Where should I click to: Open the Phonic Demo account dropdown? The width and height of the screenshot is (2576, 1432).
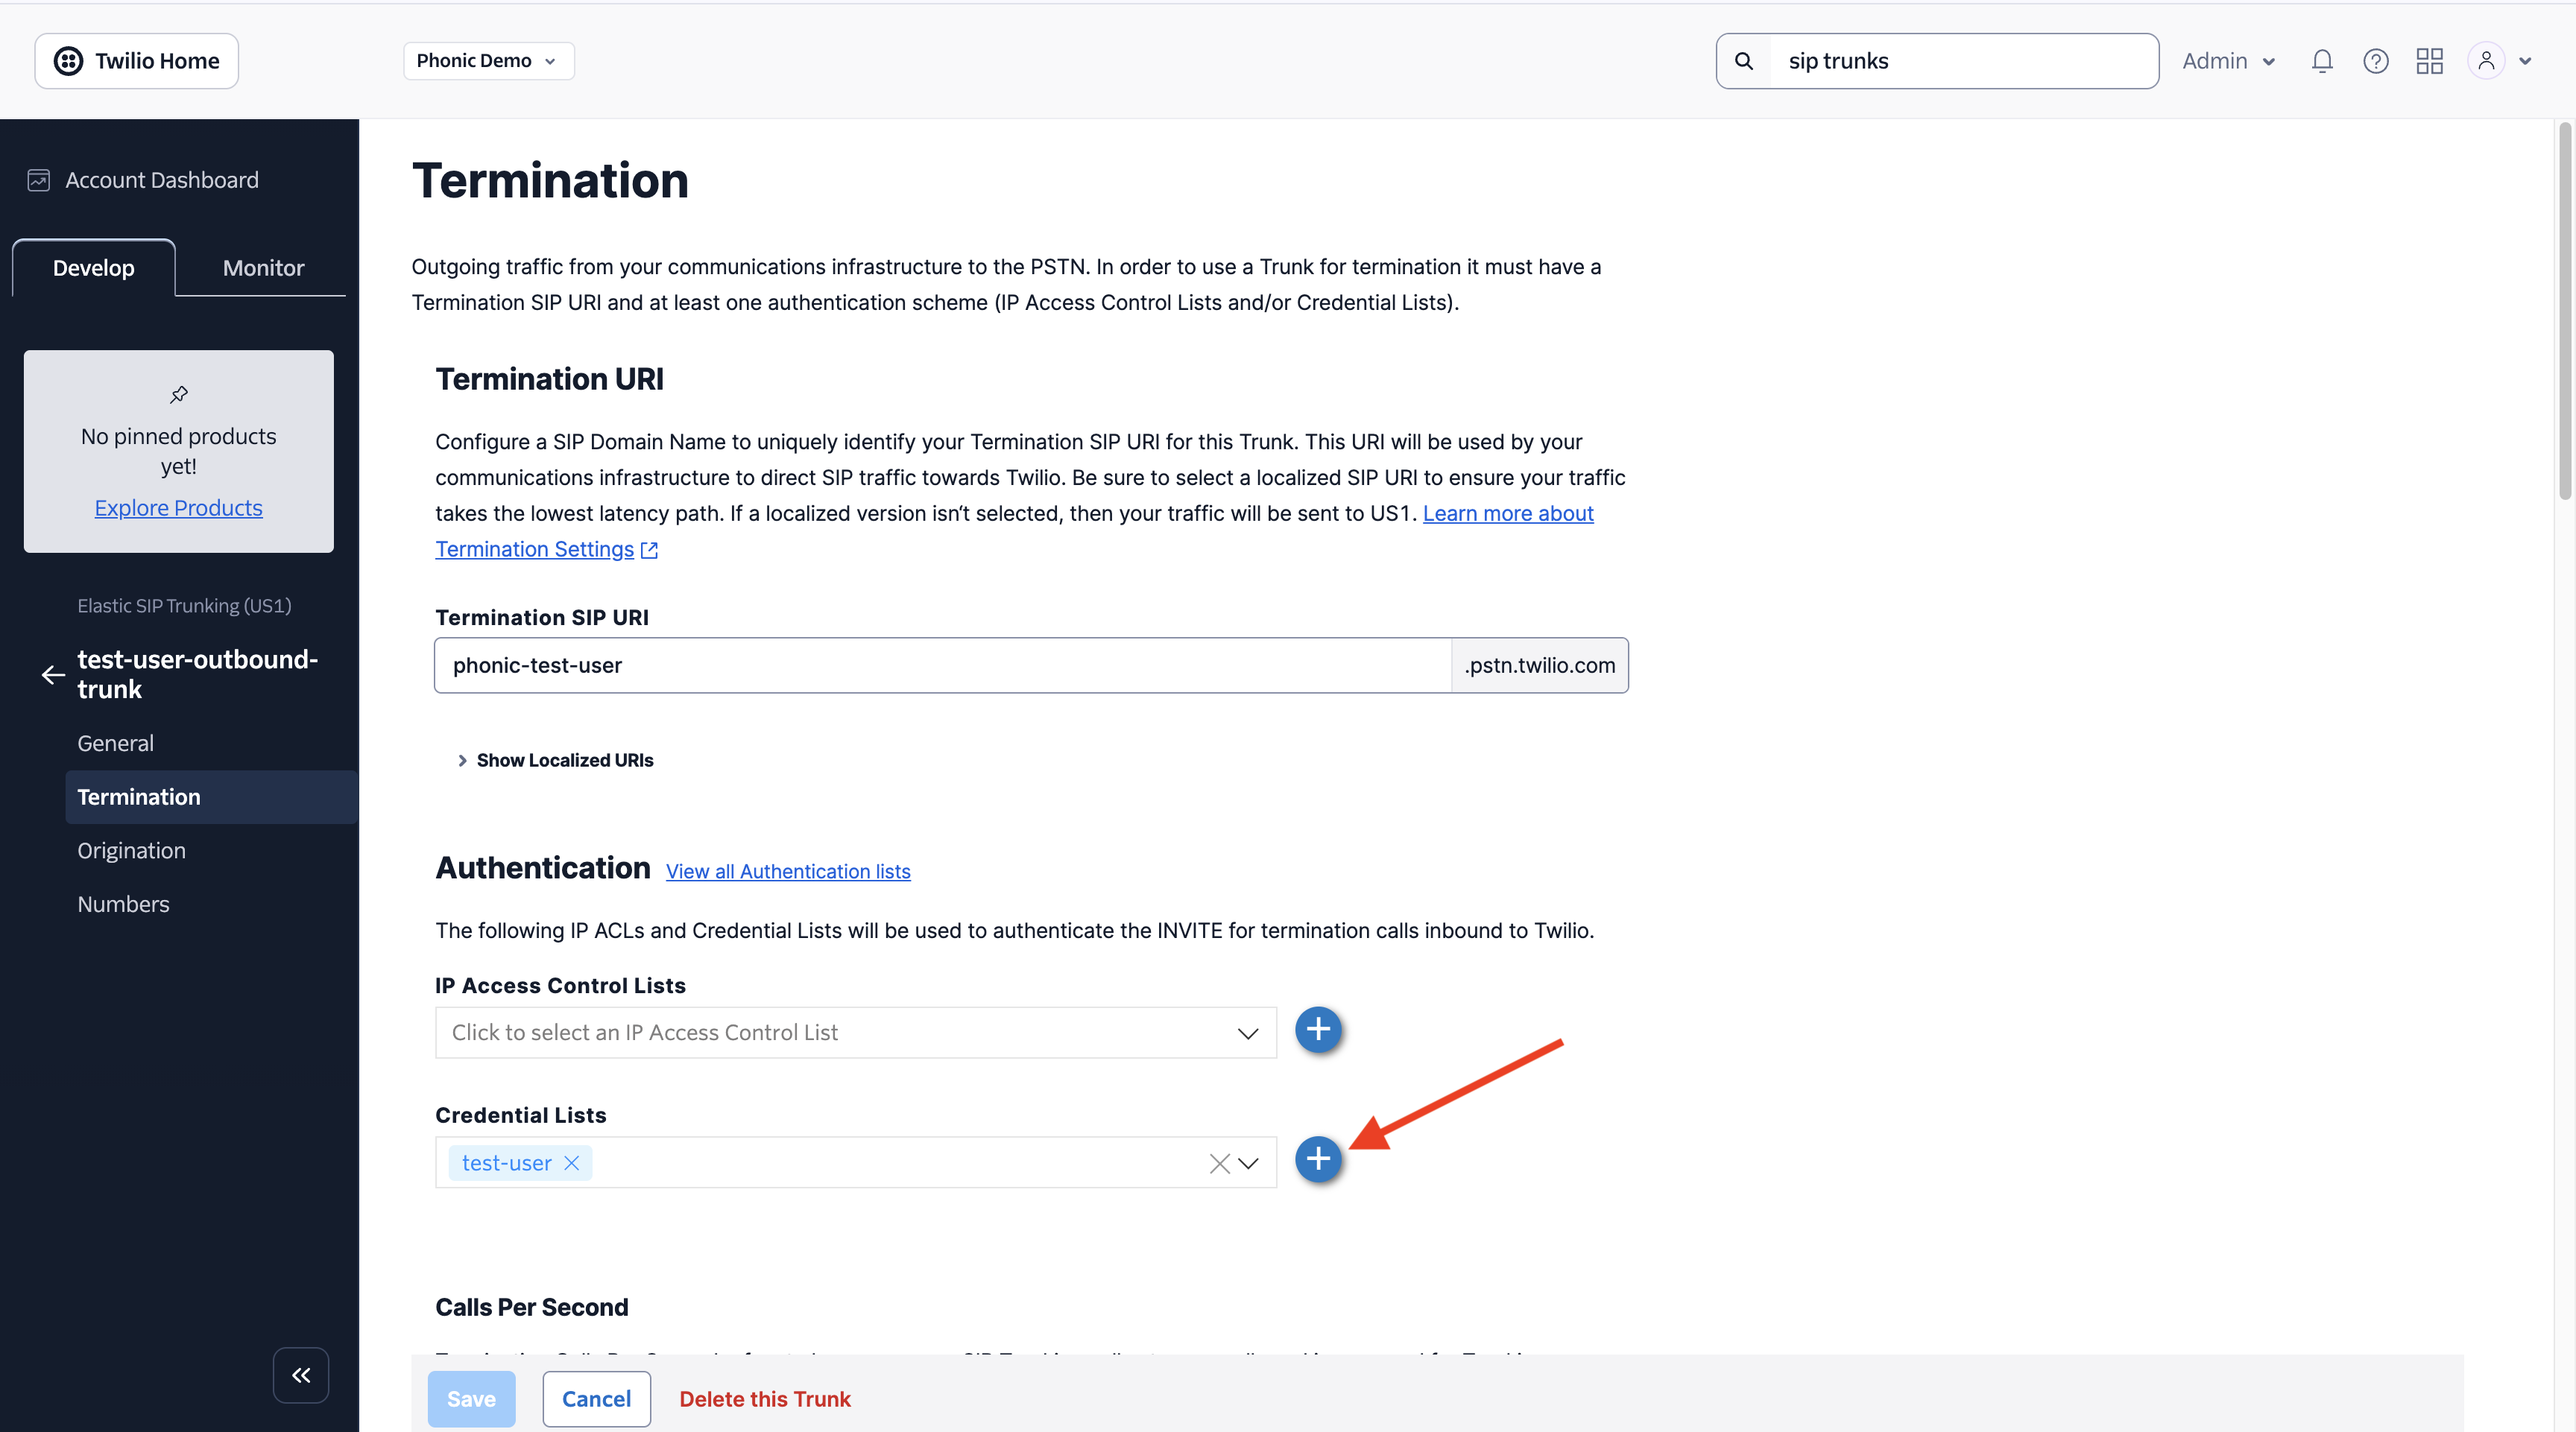click(x=487, y=61)
